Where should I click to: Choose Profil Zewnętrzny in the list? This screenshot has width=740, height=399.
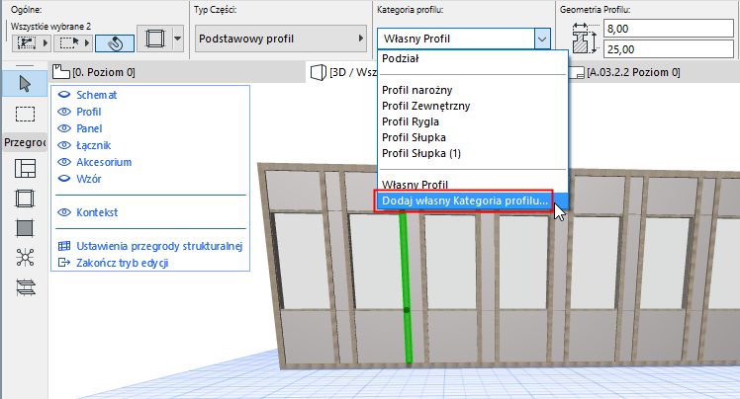(x=473, y=106)
